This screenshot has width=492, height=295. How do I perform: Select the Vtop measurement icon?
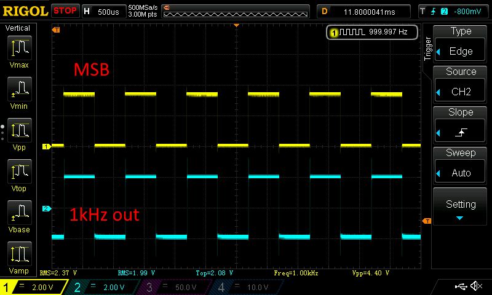(20, 171)
